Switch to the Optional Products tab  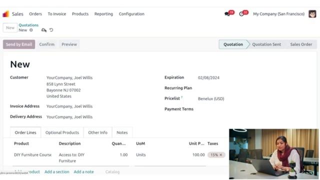pyautogui.click(x=62, y=132)
